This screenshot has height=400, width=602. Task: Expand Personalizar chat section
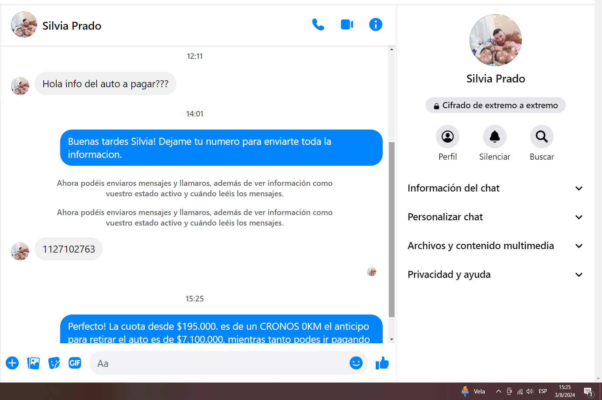(x=495, y=217)
